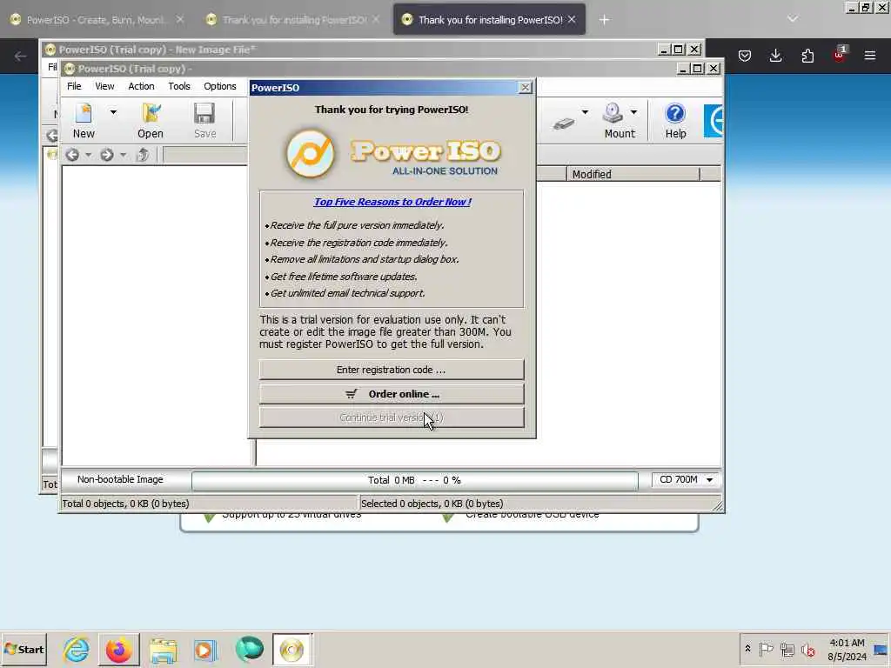Image resolution: width=891 pixels, height=668 pixels.
Task: Click the green Edge-like taskbar icon
Action: point(249,650)
